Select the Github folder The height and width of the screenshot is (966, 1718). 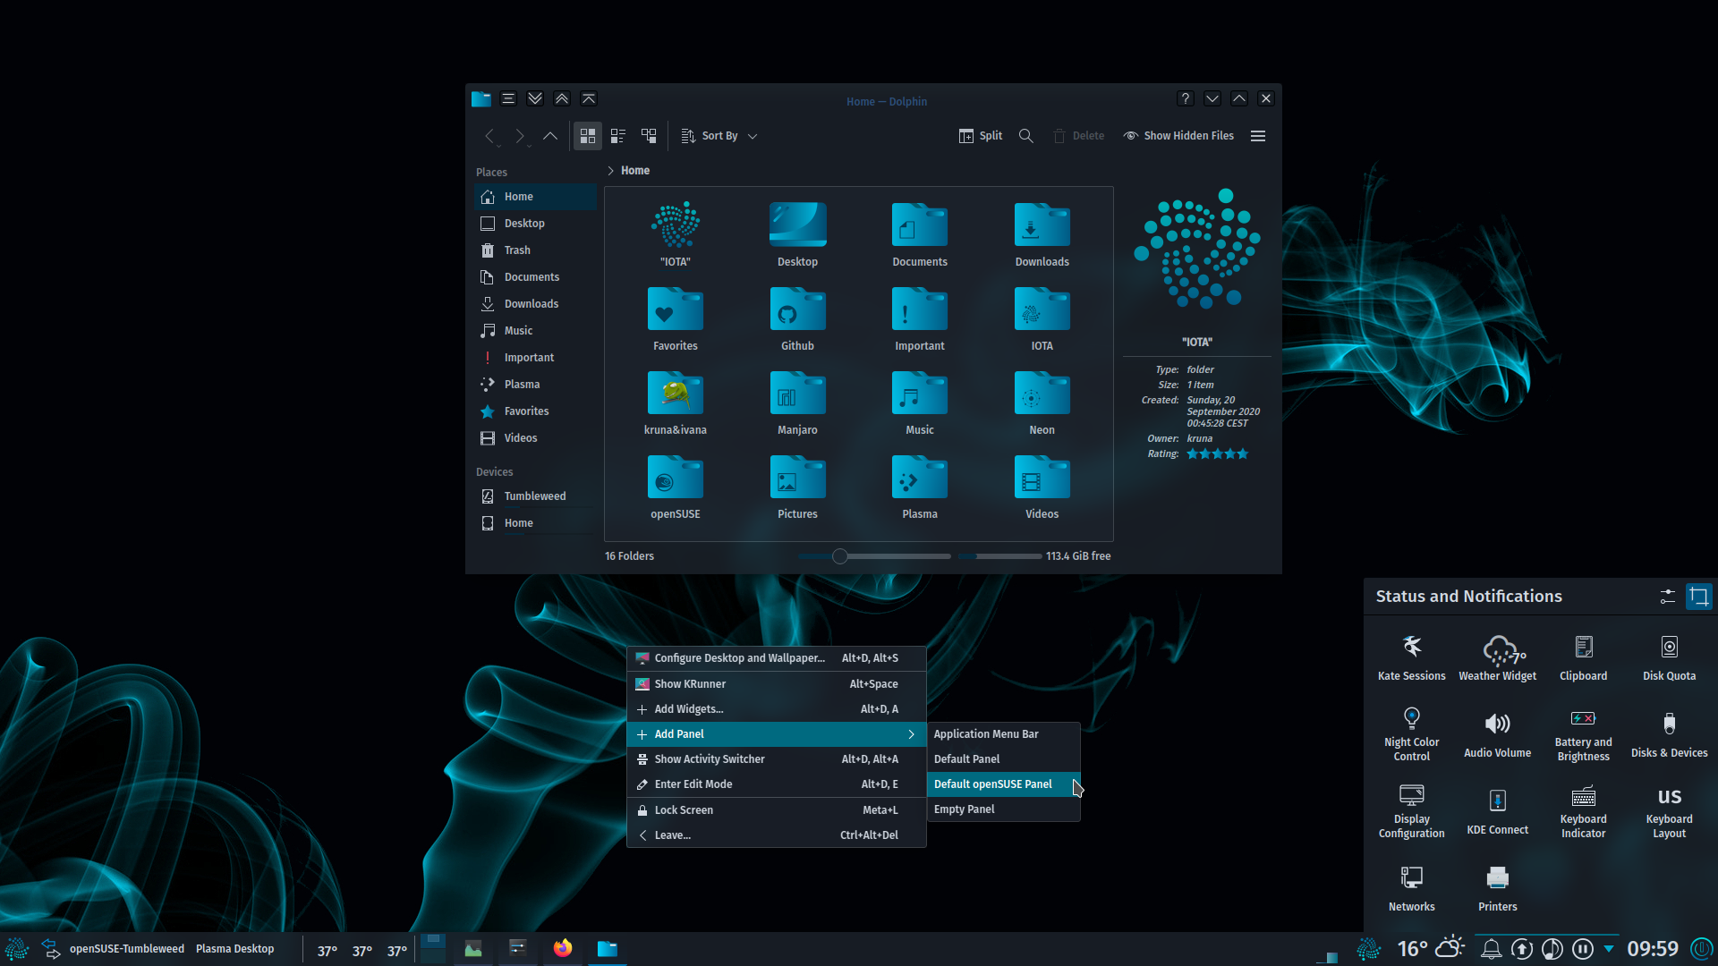[797, 320]
